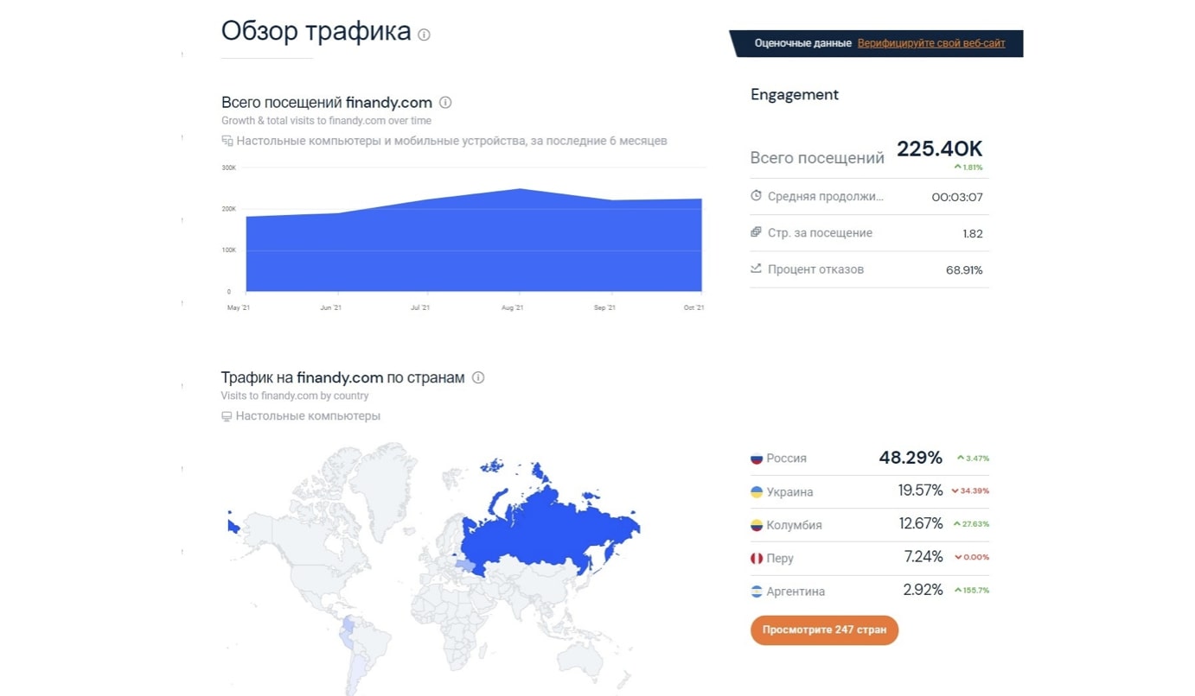Click Оценочные данные label
Viewport: 1195px width, 696px height.
[802, 43]
